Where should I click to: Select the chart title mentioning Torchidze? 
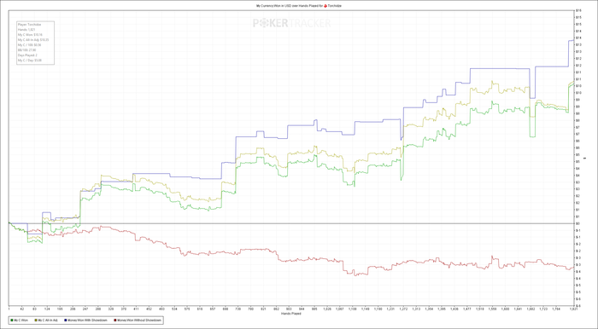click(x=299, y=6)
